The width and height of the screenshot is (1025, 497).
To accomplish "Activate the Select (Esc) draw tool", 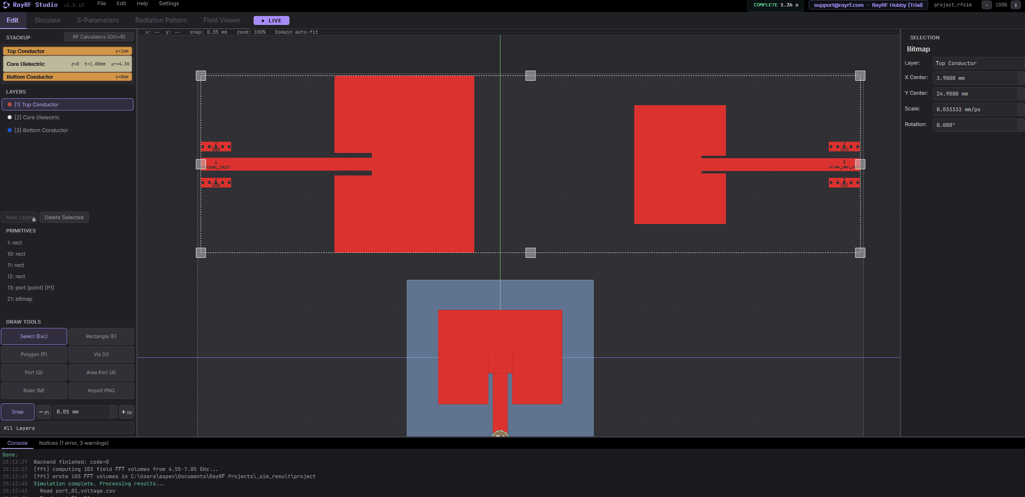I will pos(34,336).
